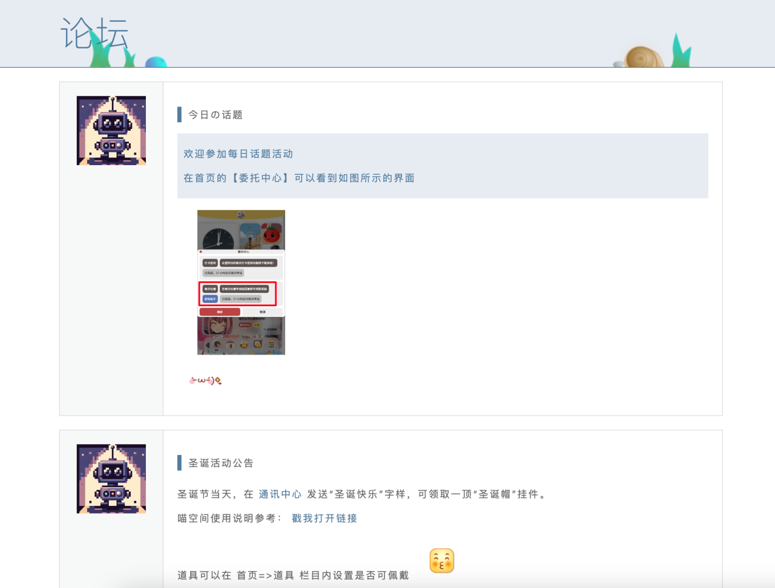Click the 论坛 page title

(94, 33)
